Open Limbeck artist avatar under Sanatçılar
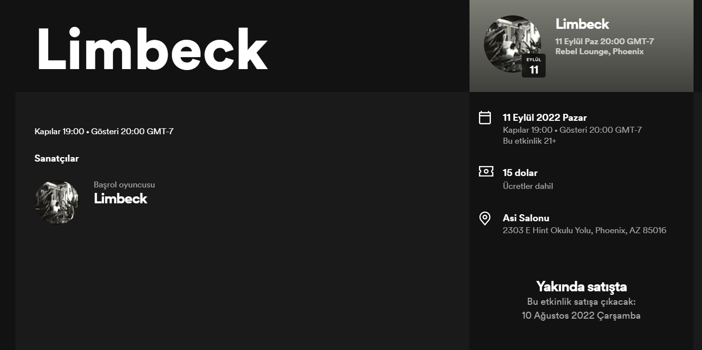This screenshot has width=702, height=350. pos(56,202)
